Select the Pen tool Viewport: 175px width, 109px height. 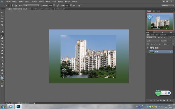point(2,57)
